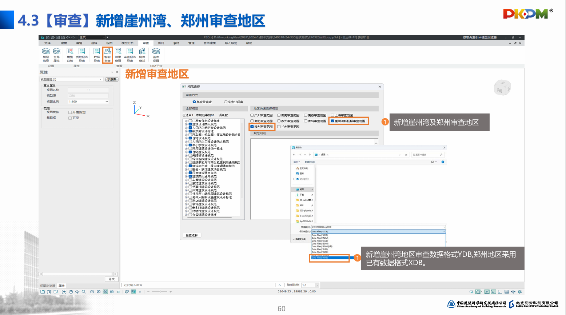Adjust the zoom slider in status bar
The image size is (566, 315).
(x=160, y=292)
